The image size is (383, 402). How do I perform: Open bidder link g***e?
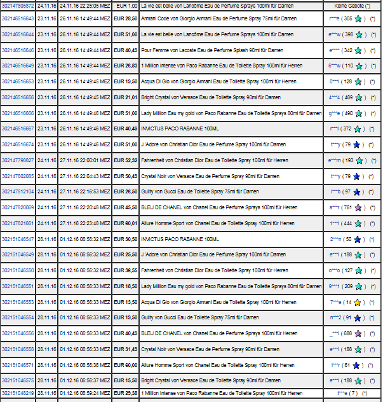334,114
